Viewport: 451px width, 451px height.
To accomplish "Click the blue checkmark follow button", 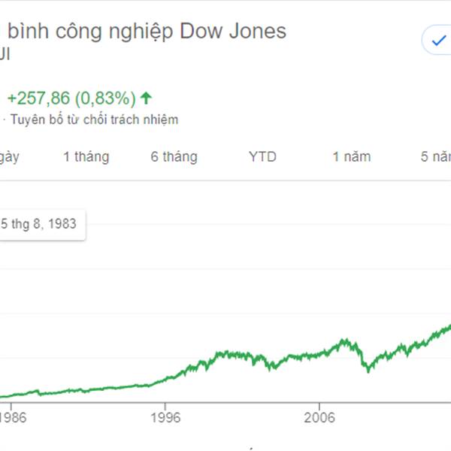I will [437, 41].
